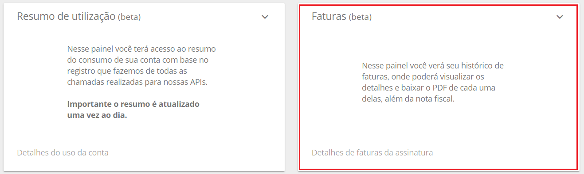Click the line 'uma vez ao dia.'
584x174 pixels.
point(97,115)
